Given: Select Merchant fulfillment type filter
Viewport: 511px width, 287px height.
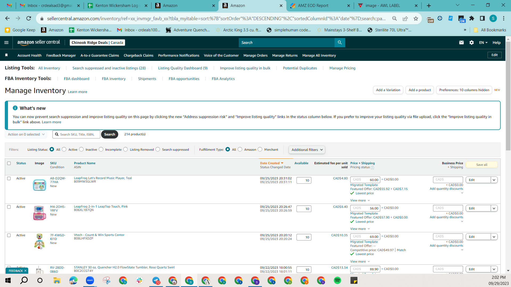Looking at the screenshot, I should pos(260,149).
